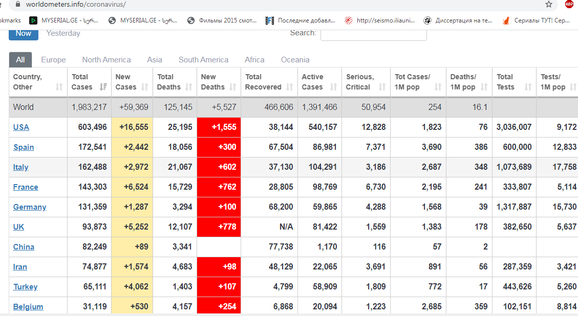578x316 pixels.
Task: Switch to the Europe tab
Action: point(53,60)
